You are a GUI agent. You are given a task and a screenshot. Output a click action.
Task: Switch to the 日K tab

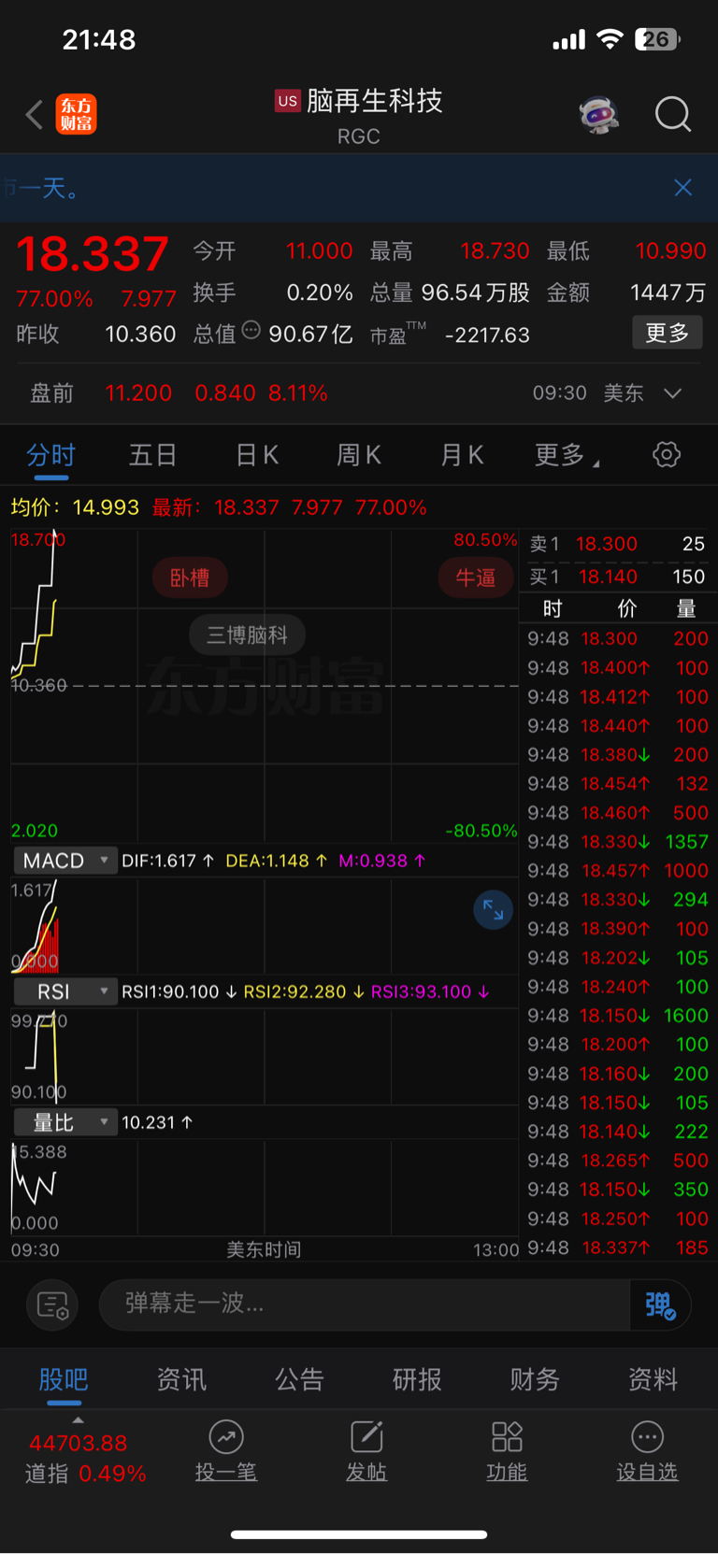[257, 455]
